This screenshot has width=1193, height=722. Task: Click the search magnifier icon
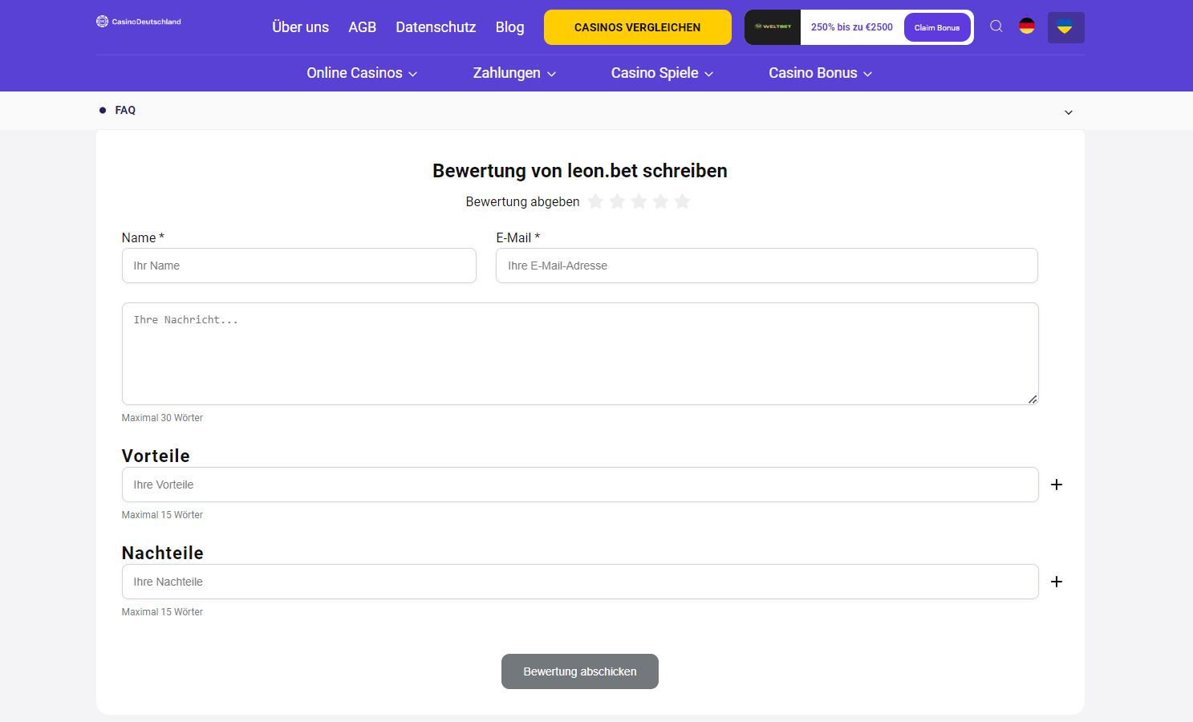(996, 26)
